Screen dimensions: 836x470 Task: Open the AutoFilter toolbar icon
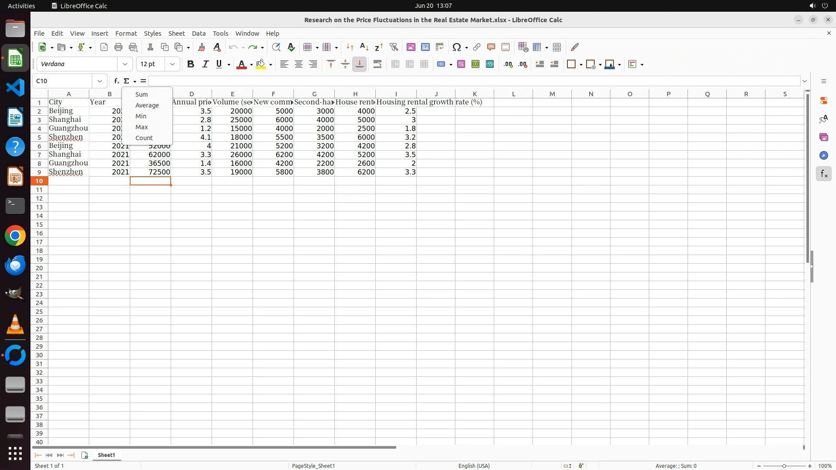tap(394, 47)
